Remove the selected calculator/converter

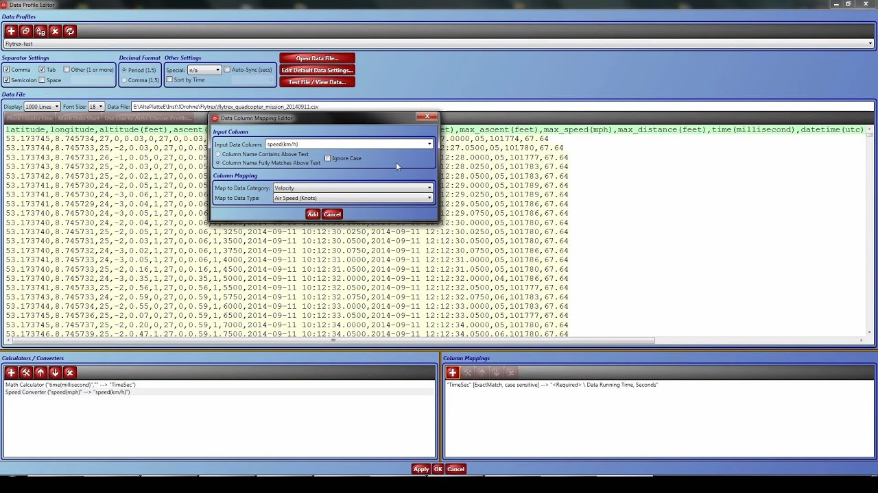click(69, 372)
